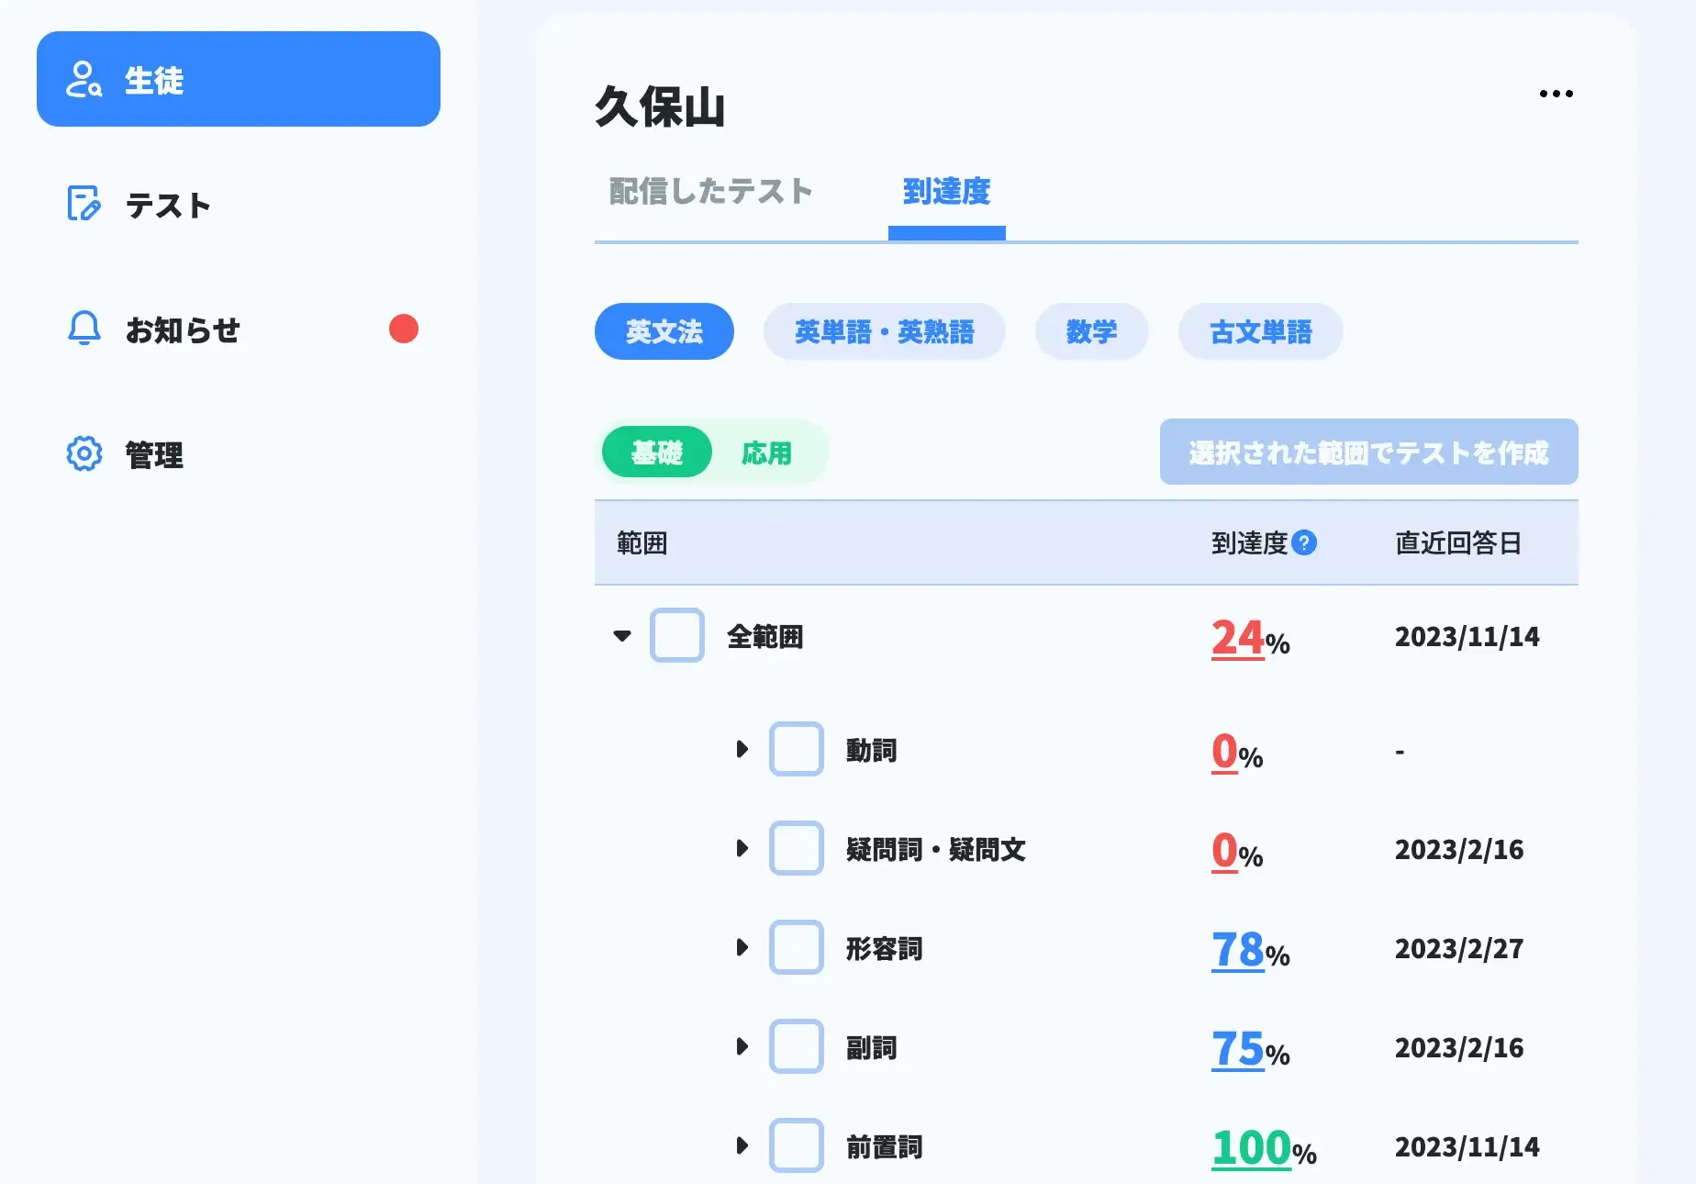Expand the 形容詞 row
Screen dimensions: 1696x1184
(x=742, y=948)
